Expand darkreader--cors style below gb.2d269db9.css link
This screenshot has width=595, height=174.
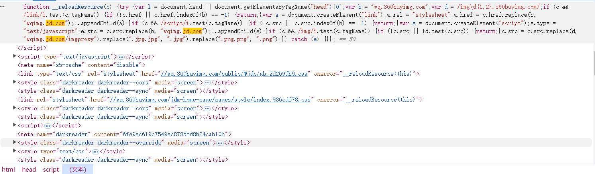pyautogui.click(x=15, y=82)
